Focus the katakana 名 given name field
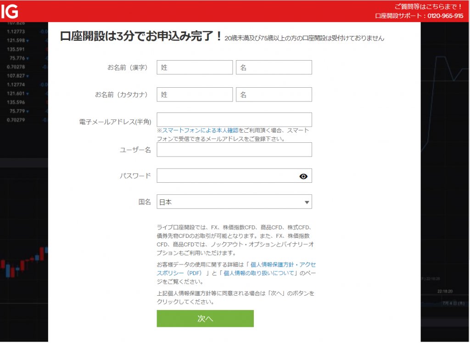Viewport: 470px width, 343px height. pyautogui.click(x=274, y=95)
